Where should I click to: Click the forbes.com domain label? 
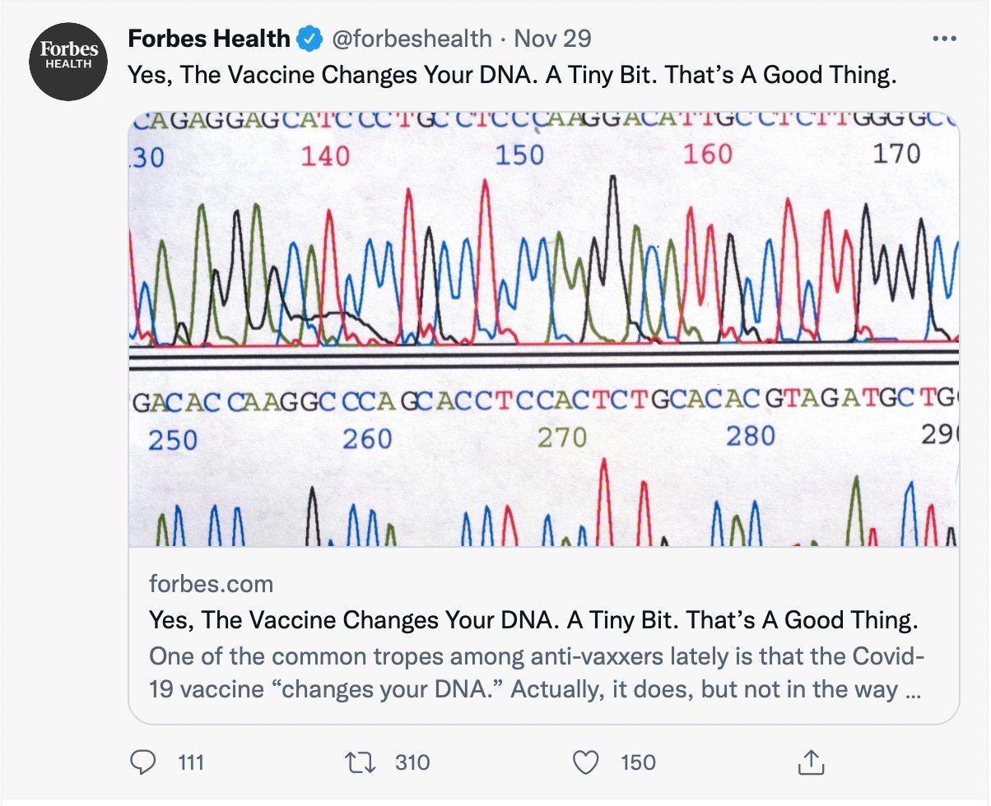tap(211, 584)
